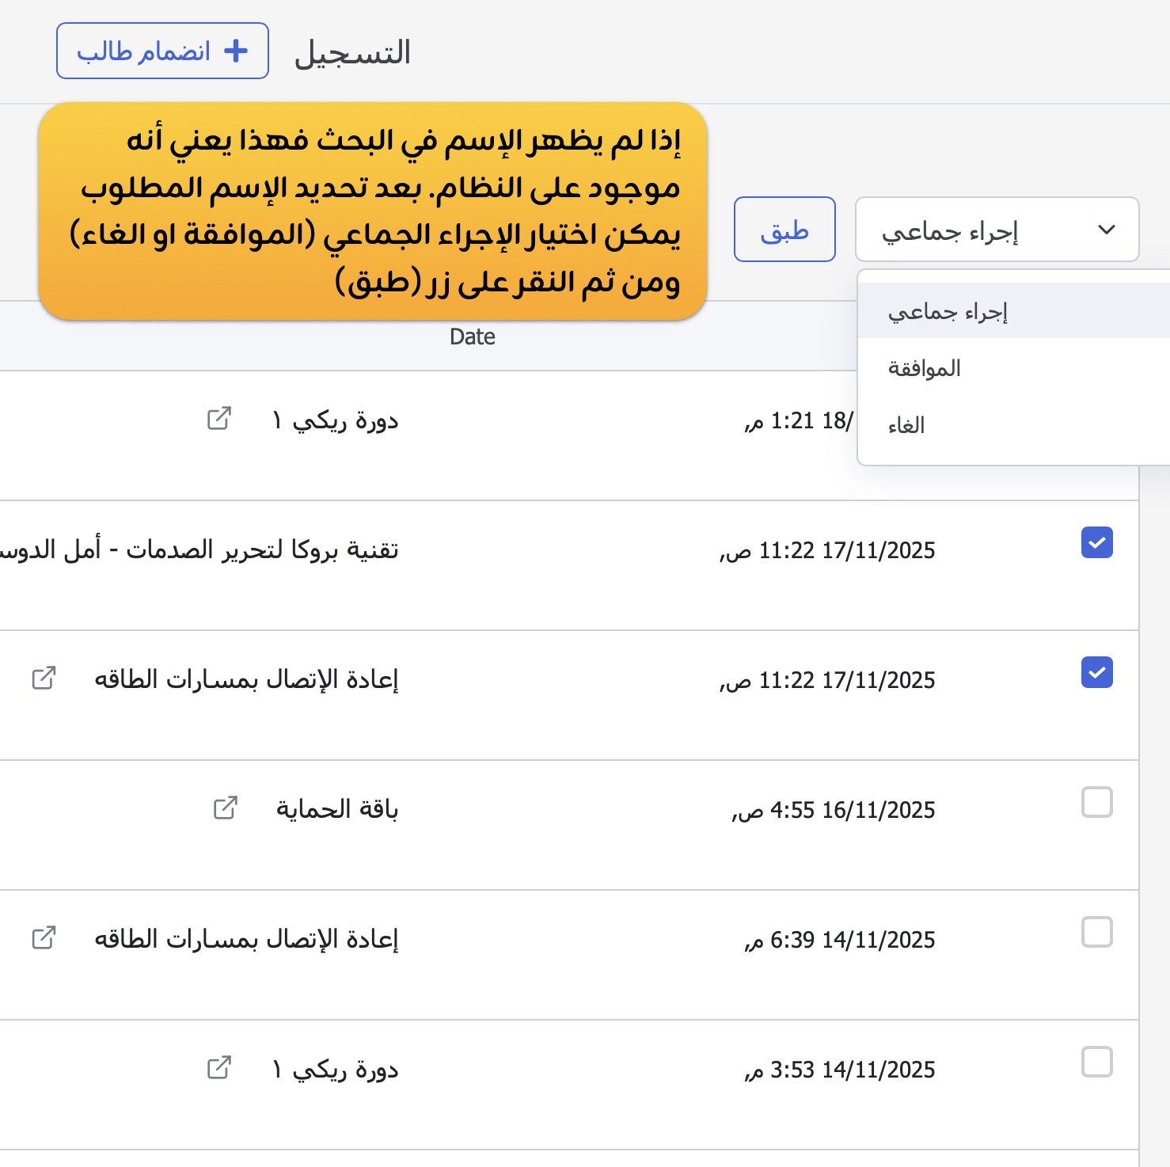Select checkbox for row dated 14/11/2025 6:39 م
1170x1167 pixels.
tap(1096, 932)
